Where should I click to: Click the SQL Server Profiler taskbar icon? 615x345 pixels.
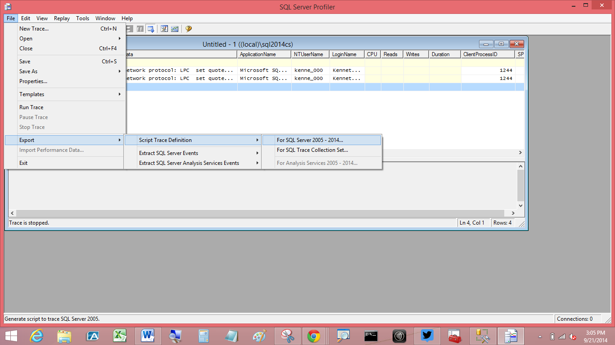click(x=511, y=336)
